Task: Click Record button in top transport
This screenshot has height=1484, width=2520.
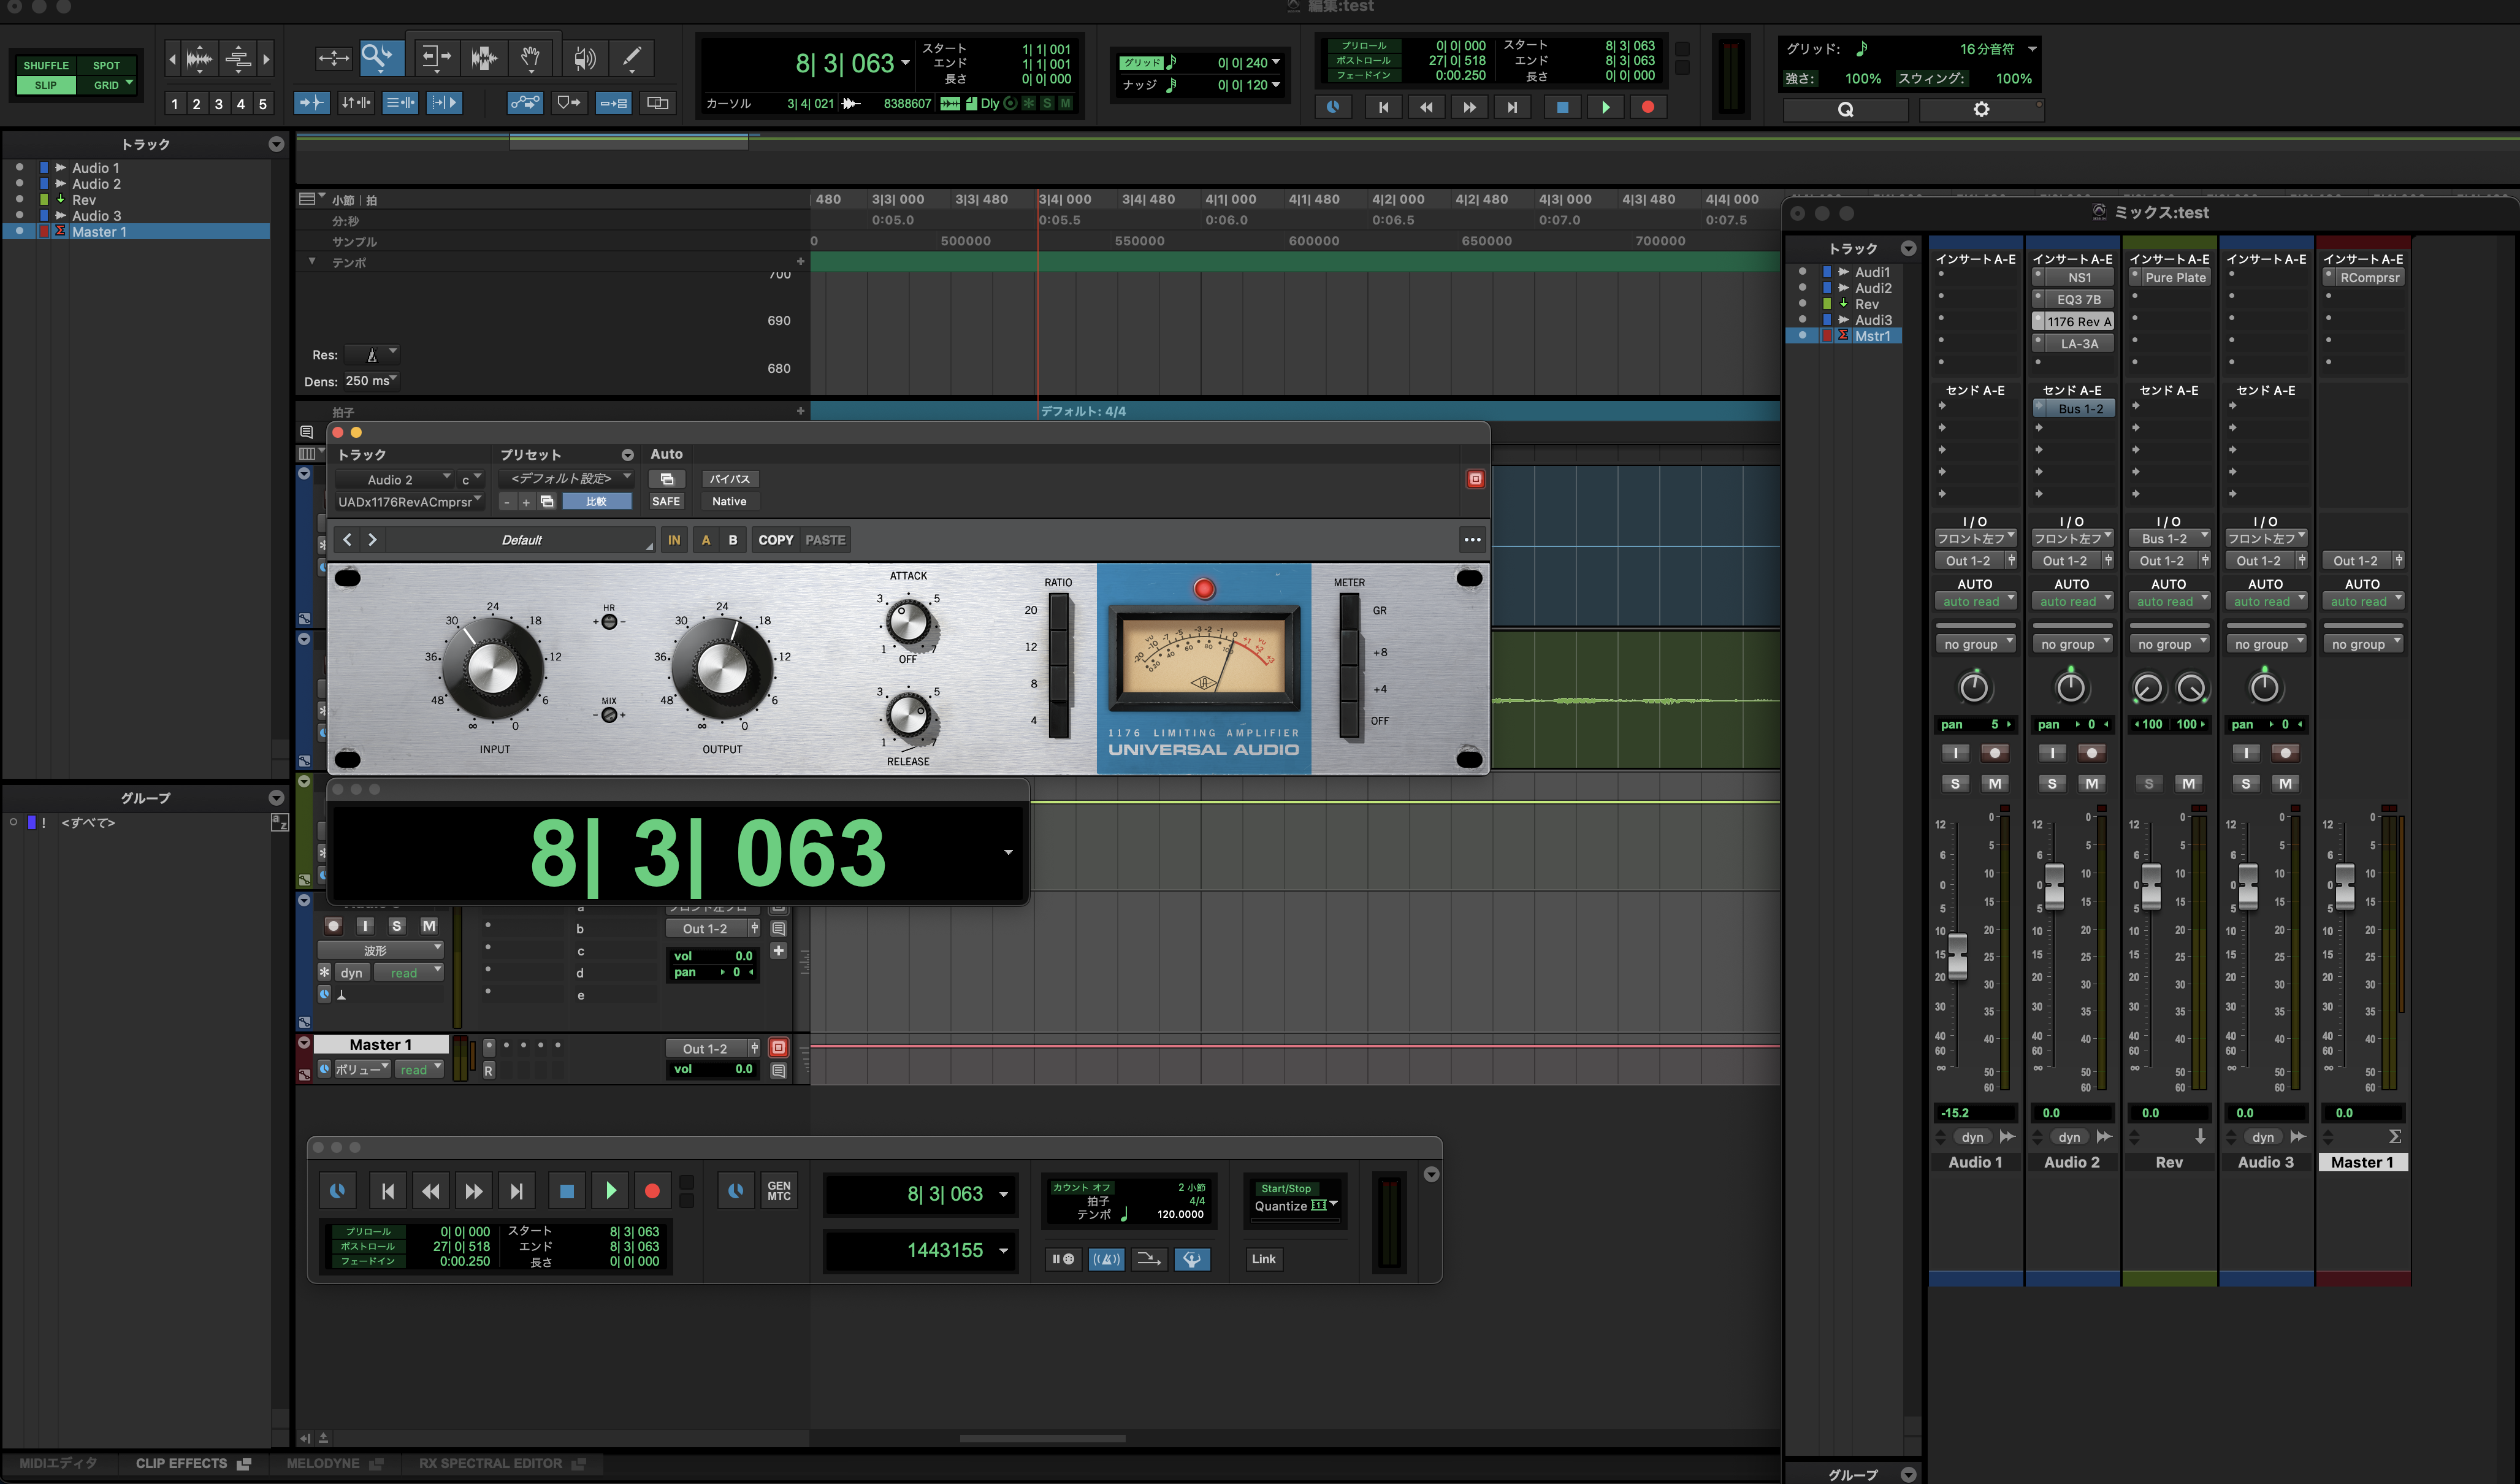Action: point(1648,107)
